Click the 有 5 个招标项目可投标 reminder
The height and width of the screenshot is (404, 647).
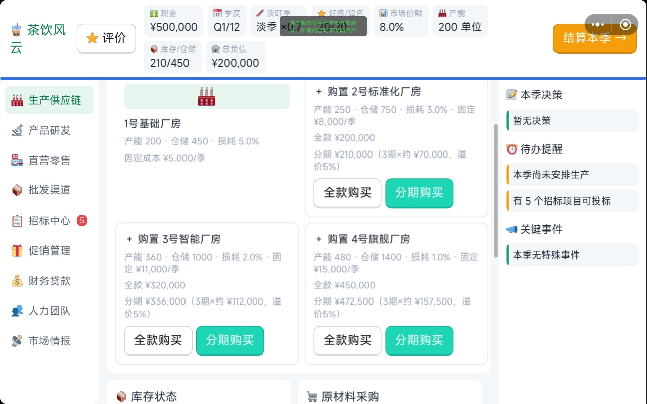(x=573, y=201)
